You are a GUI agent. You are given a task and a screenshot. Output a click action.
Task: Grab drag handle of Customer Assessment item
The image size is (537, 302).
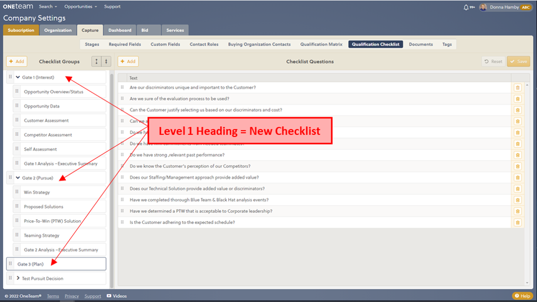(x=17, y=120)
